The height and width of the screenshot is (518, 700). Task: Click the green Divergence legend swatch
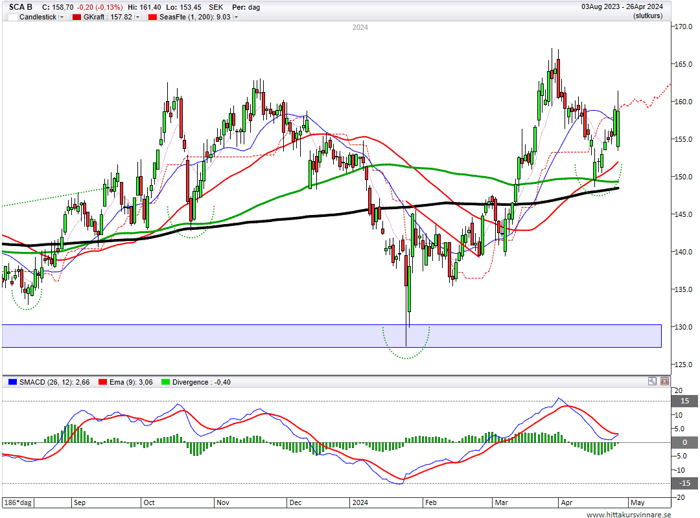166,382
